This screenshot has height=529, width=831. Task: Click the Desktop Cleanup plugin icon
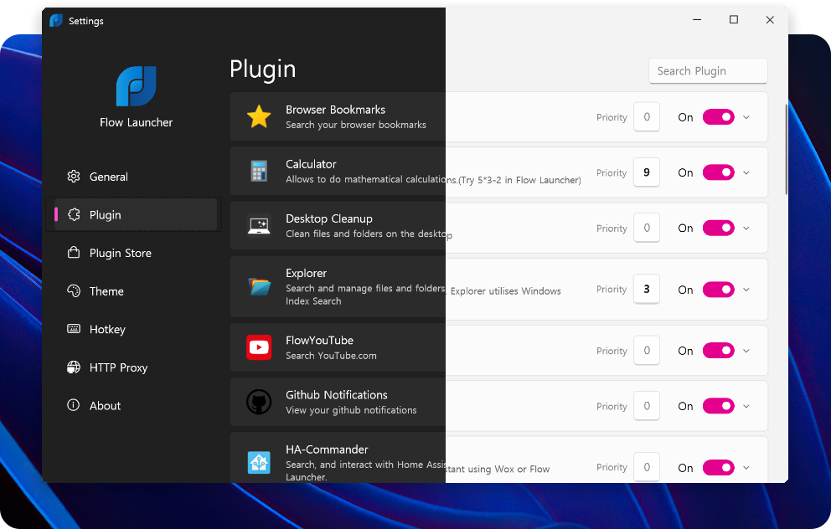coord(259,226)
